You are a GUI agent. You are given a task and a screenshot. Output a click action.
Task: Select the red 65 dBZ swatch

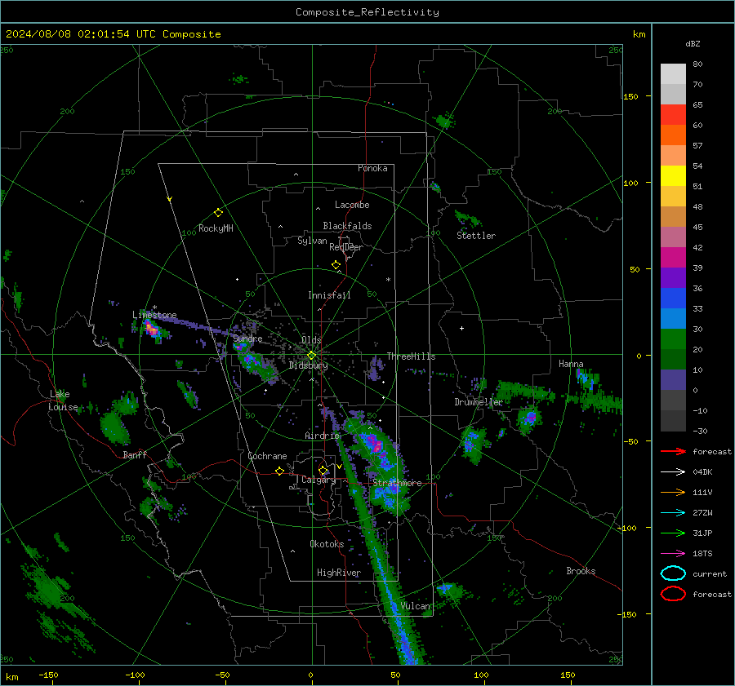673,114
